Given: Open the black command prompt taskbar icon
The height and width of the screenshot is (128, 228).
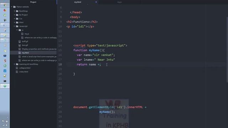Looking at the screenshot, I should (x=5, y=81).
